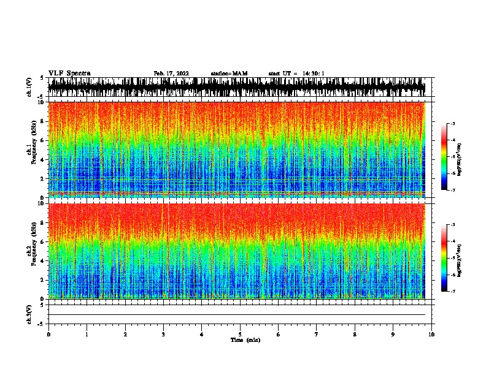Click the time axis tick label "0"
Viewport: 486px width, 375px height.
(x=48, y=335)
